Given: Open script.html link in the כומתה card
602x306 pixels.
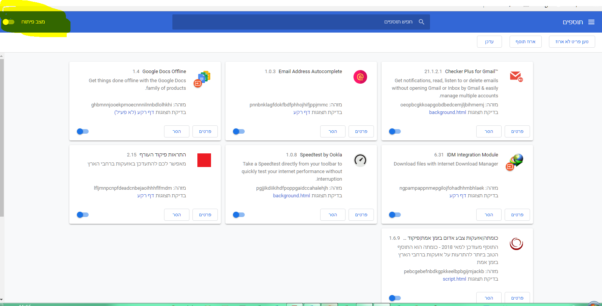Looking at the screenshot, I should (x=454, y=279).
